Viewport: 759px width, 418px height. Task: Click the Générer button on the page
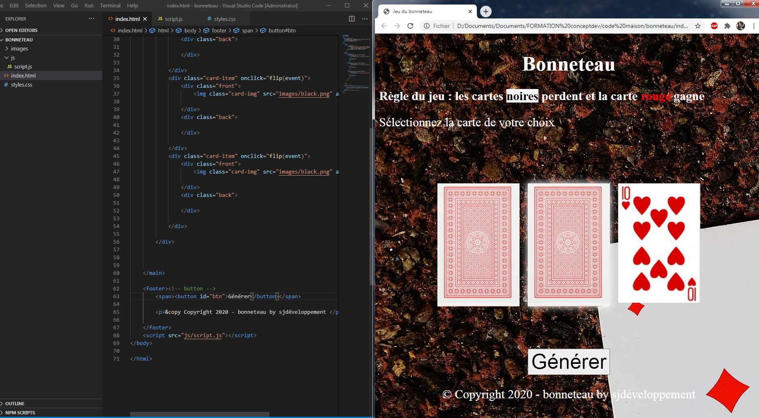click(569, 361)
